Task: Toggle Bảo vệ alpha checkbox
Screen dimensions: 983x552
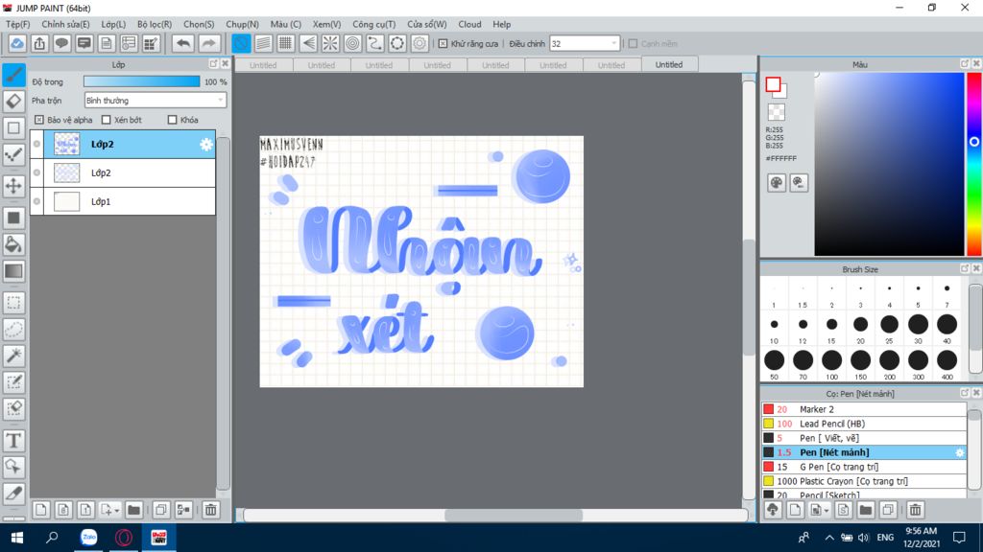Action: click(x=38, y=120)
